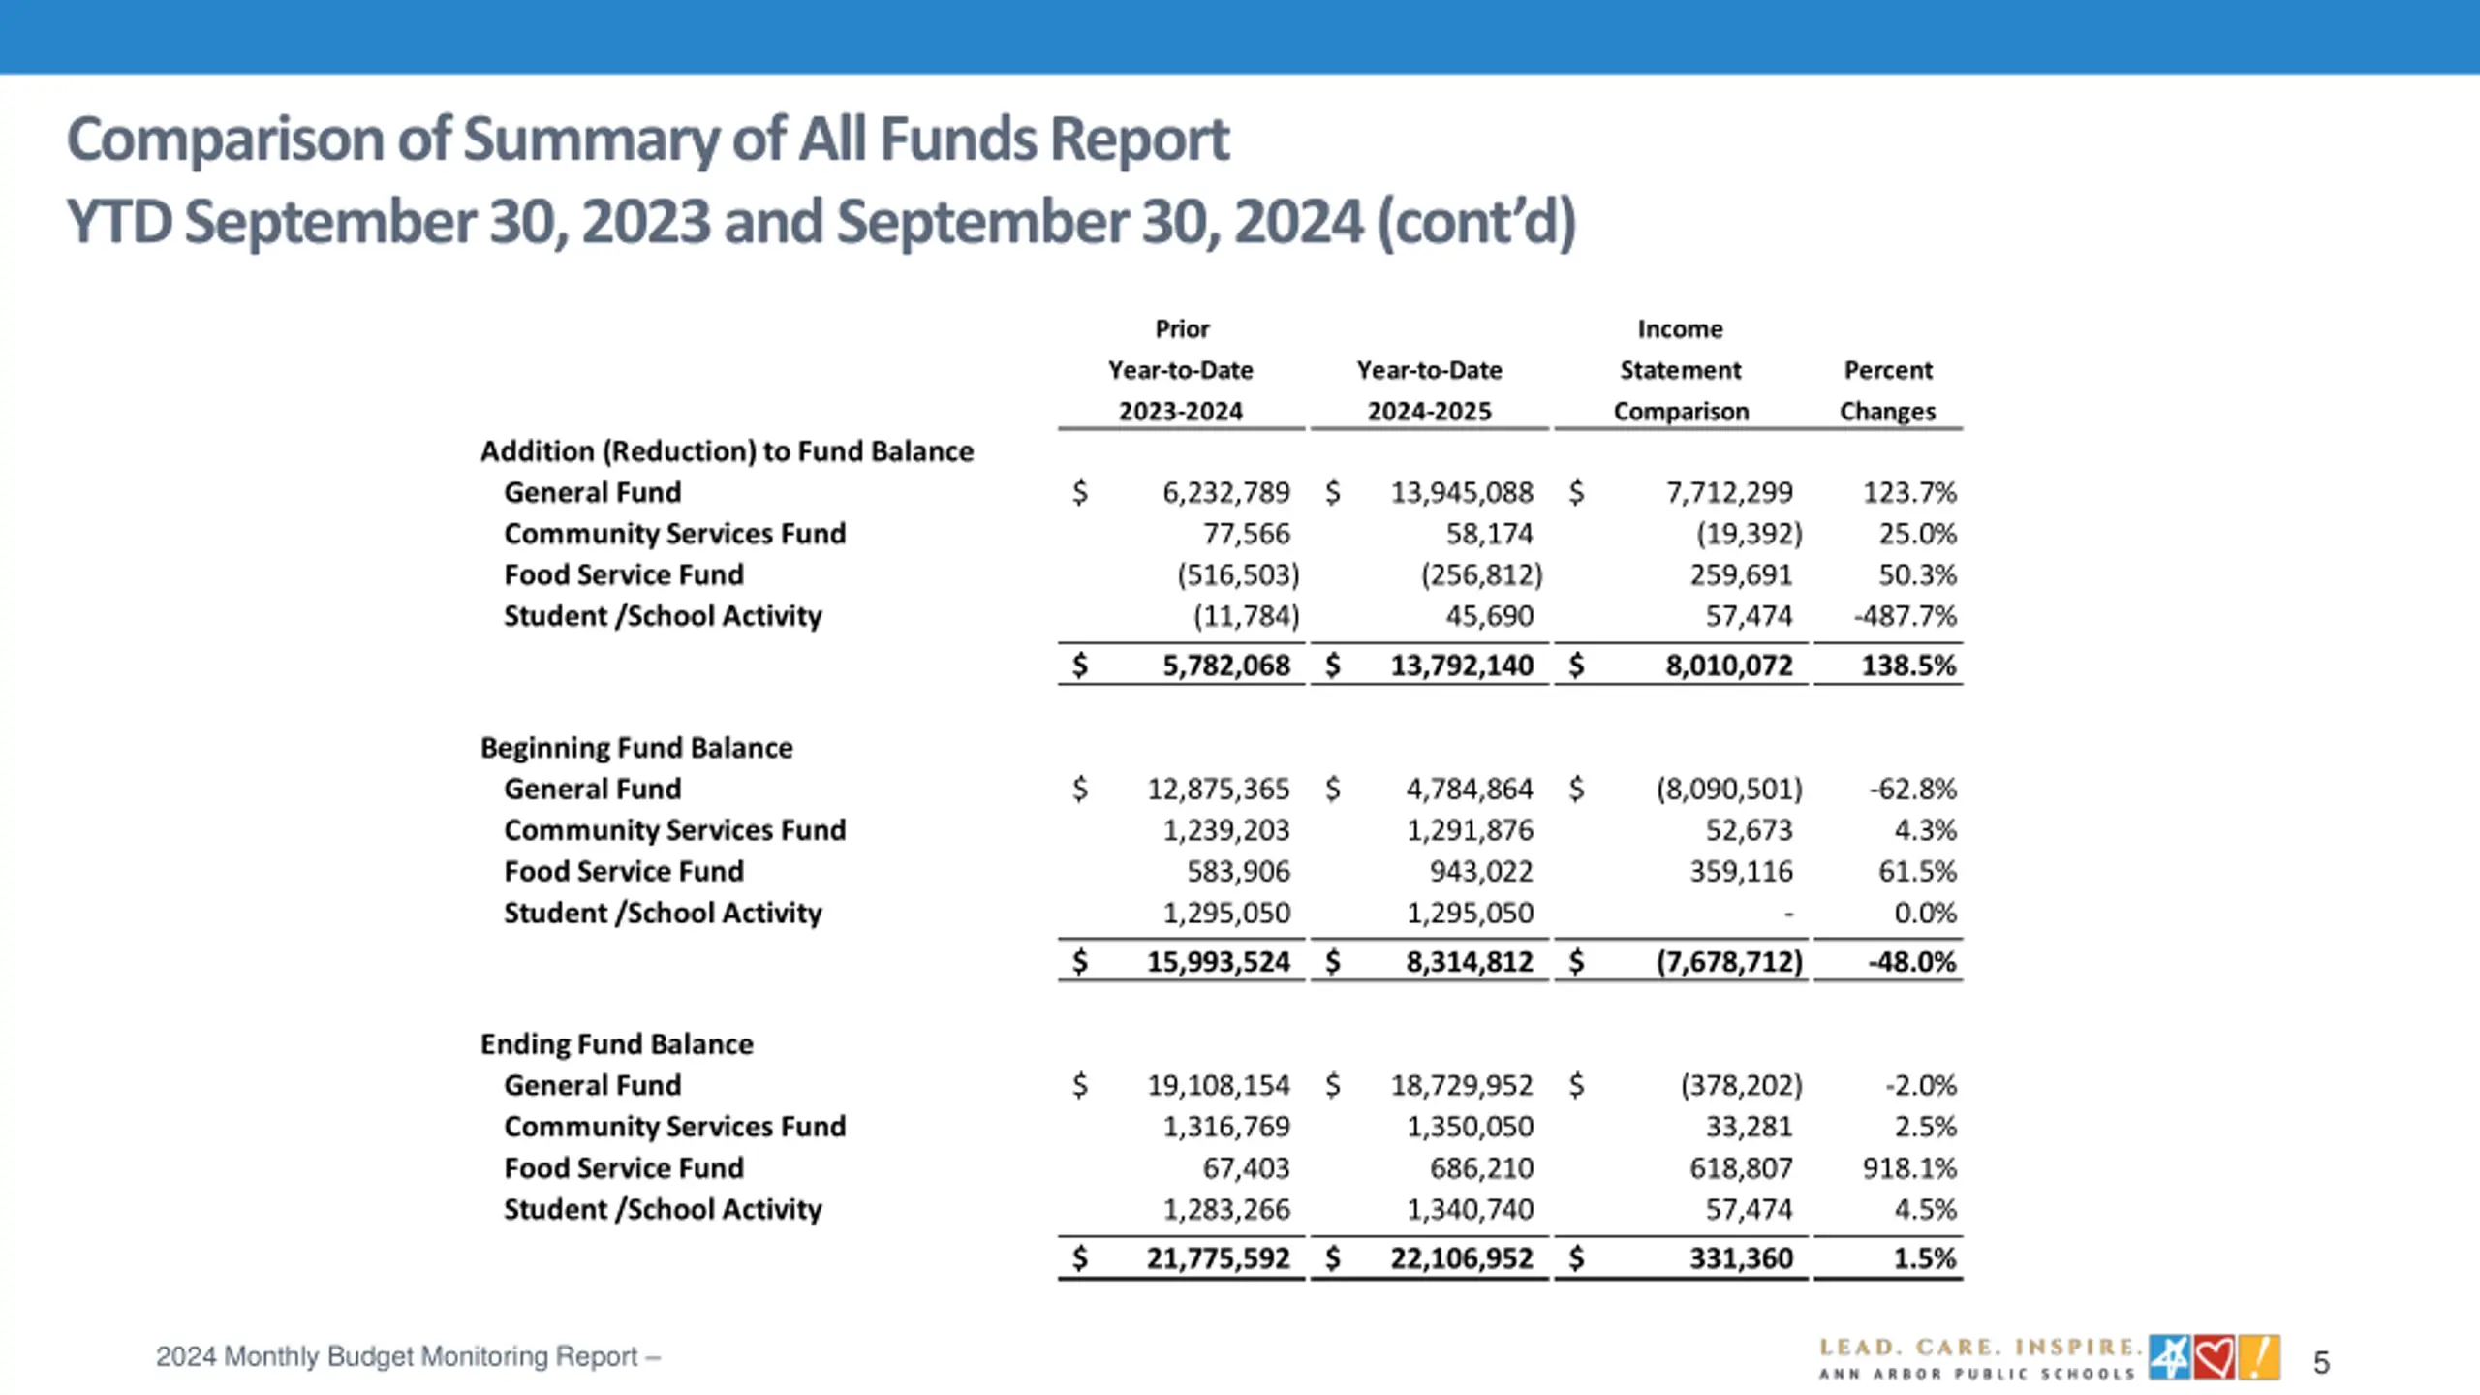
Task: Click Ending Student Activity value 1,340,740
Action: pyautogui.click(x=1470, y=1209)
